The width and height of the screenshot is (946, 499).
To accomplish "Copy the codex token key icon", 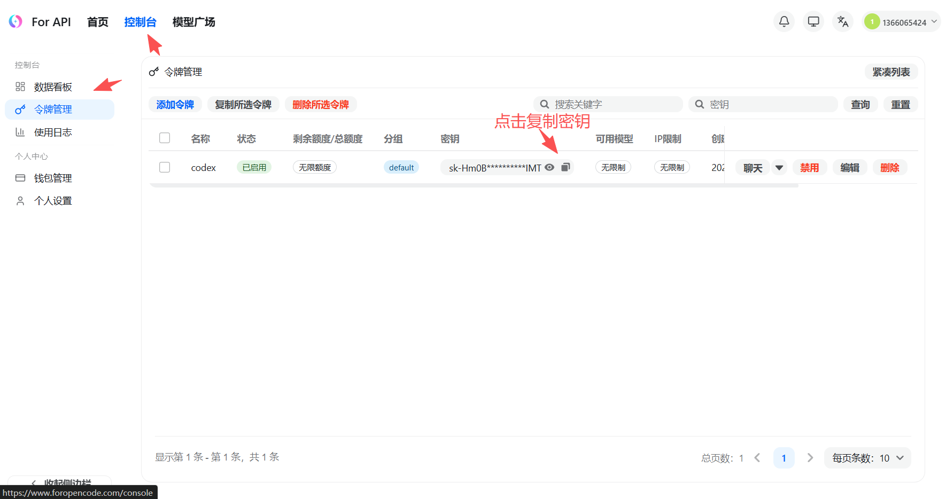I will tap(565, 167).
